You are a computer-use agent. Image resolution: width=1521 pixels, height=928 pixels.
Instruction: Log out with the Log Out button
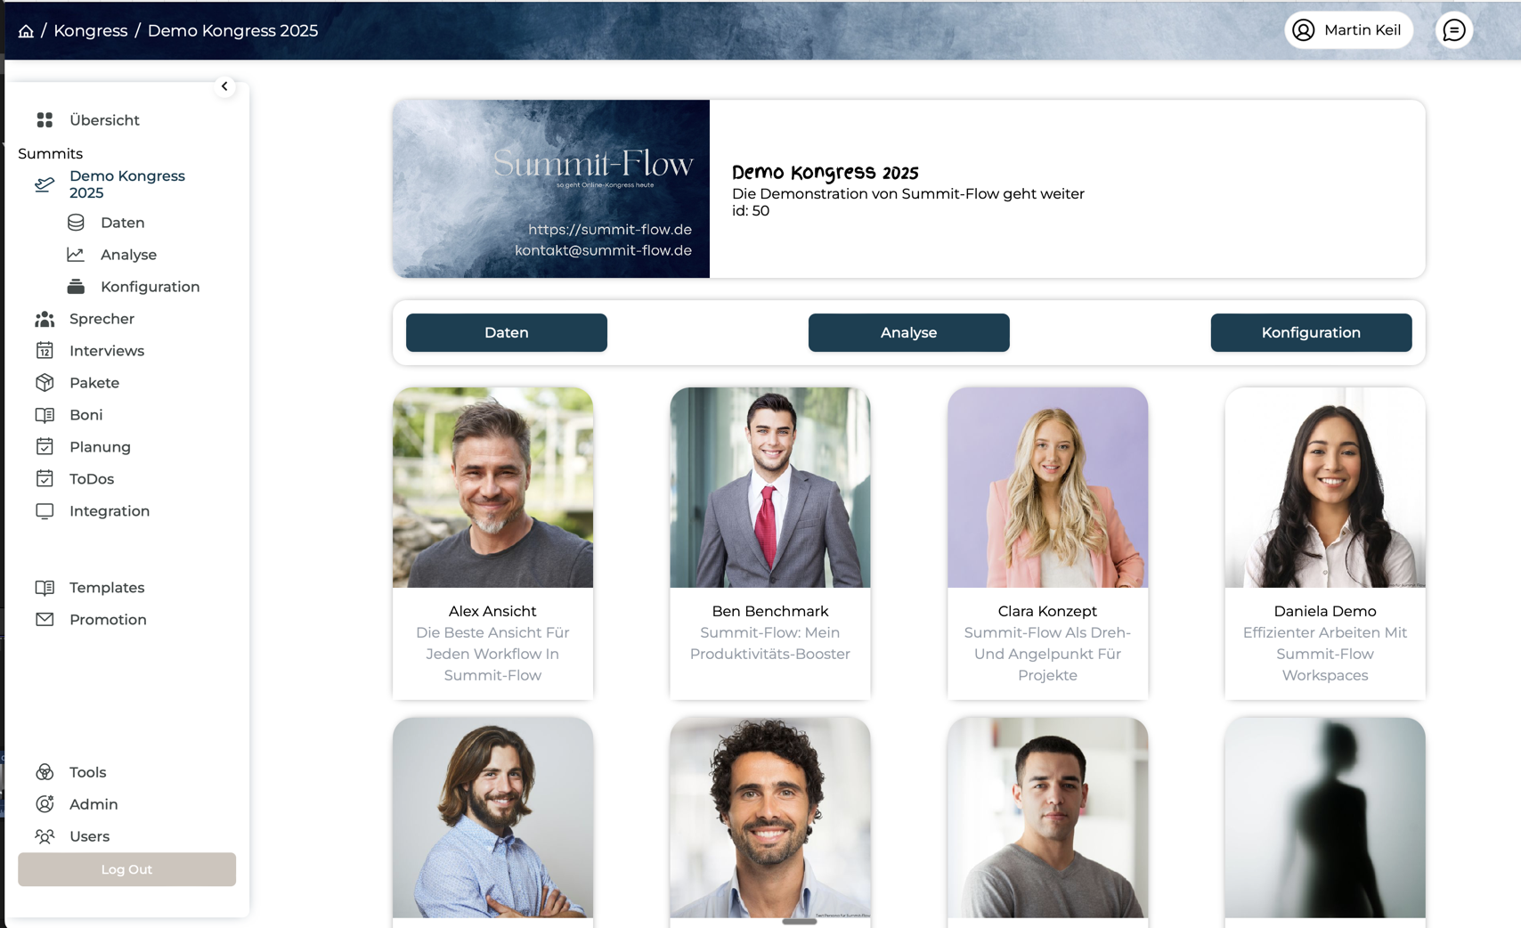tap(126, 869)
